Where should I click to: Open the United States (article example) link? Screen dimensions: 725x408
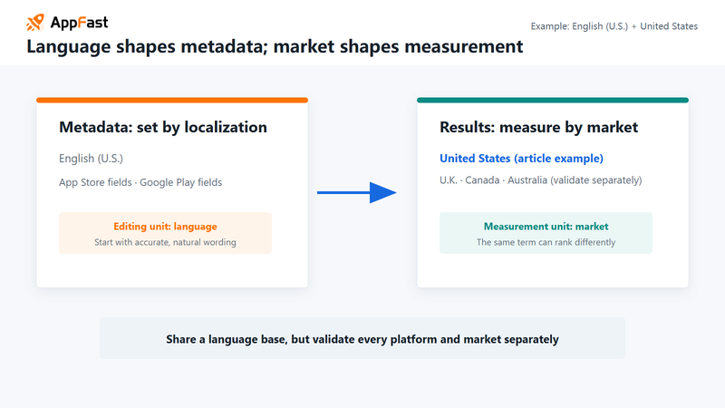pyautogui.click(x=521, y=158)
